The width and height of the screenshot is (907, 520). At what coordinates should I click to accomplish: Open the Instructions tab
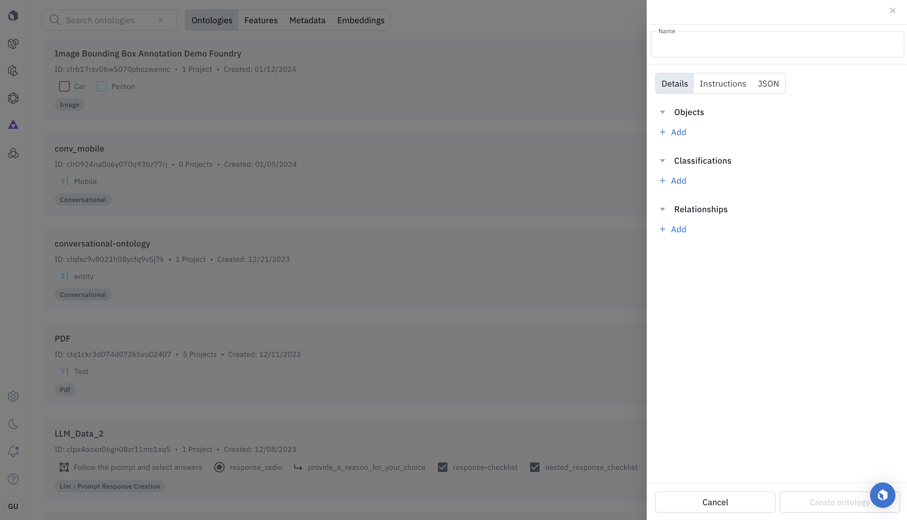point(723,84)
